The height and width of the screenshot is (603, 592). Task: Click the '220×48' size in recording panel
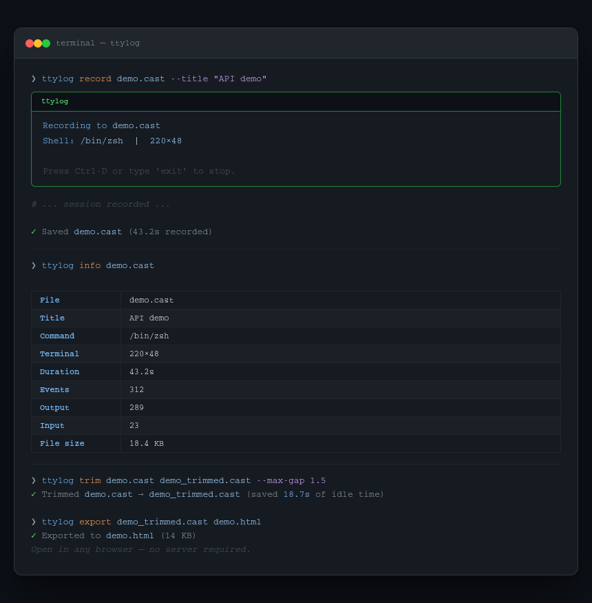pyautogui.click(x=166, y=141)
